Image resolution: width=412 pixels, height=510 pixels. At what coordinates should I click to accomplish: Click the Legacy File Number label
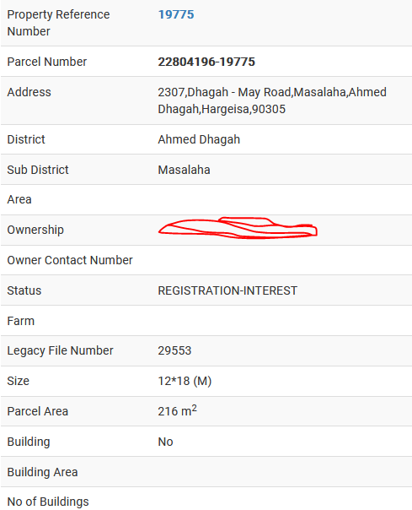pyautogui.click(x=61, y=350)
